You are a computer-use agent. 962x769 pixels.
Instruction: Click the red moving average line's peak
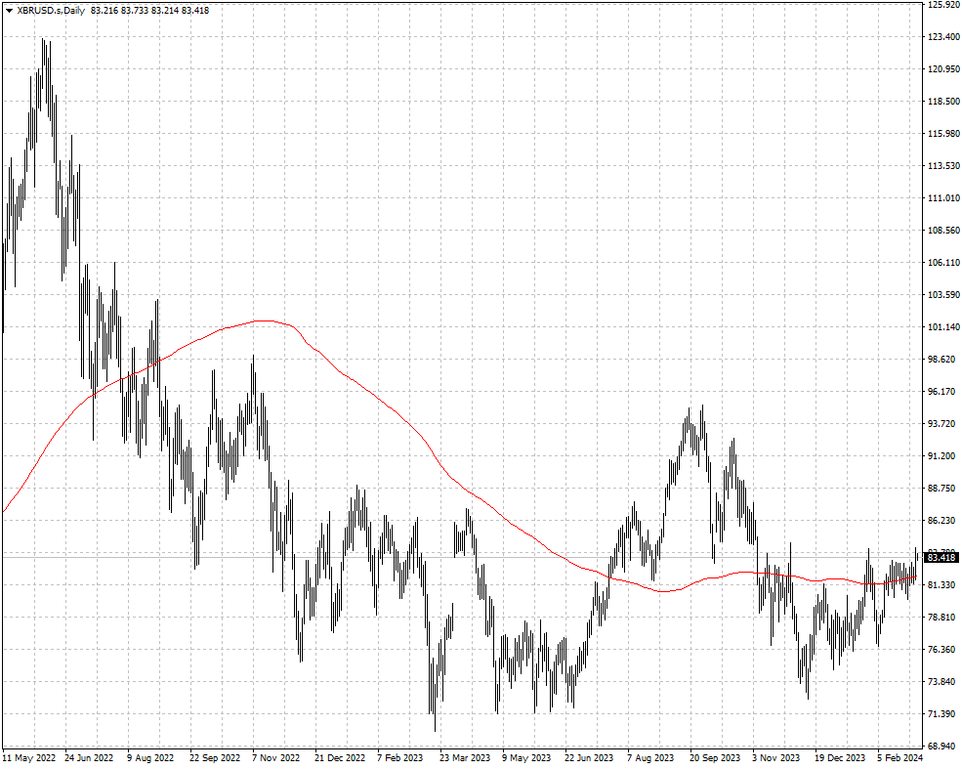[x=264, y=320]
